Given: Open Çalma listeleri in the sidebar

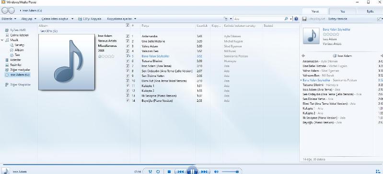Looking at the screenshot, I should pos(17,35).
